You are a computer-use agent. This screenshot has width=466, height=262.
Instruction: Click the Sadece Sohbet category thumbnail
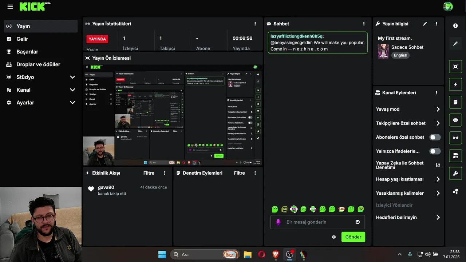click(383, 51)
